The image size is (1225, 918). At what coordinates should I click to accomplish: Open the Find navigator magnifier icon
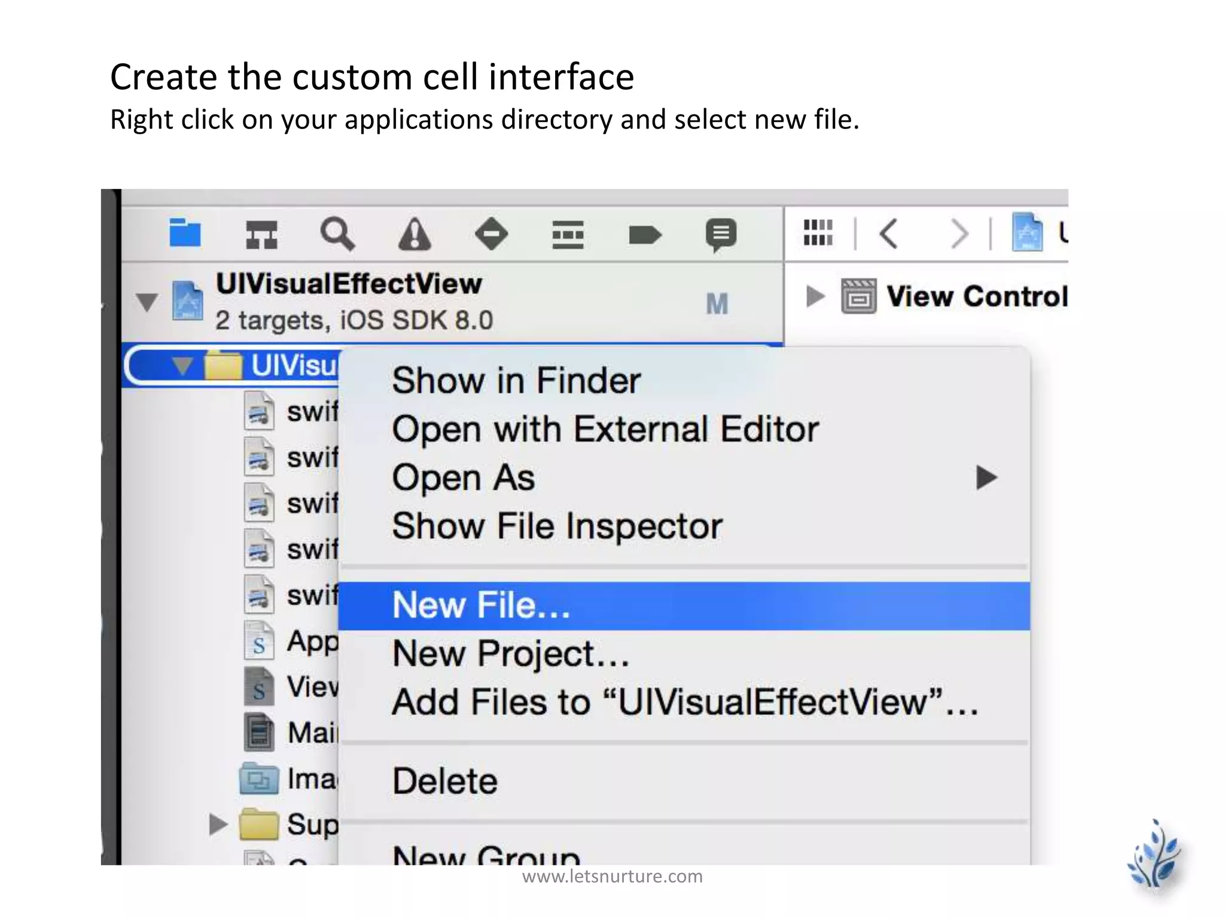pyautogui.click(x=337, y=234)
